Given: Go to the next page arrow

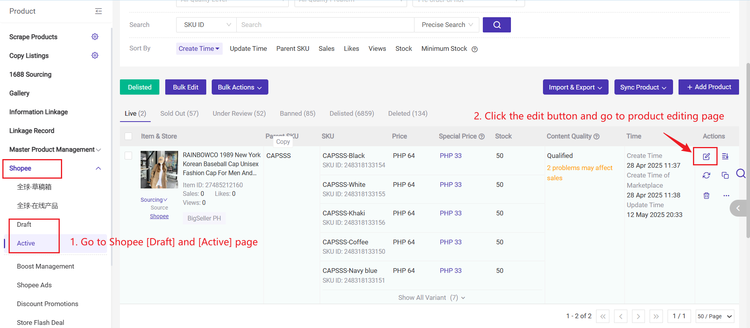Looking at the screenshot, I should (x=638, y=316).
